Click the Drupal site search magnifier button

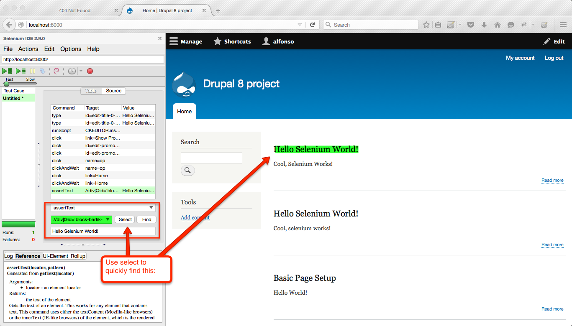(187, 170)
